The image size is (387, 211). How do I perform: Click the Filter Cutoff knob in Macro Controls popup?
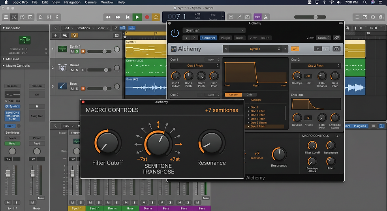point(107,143)
